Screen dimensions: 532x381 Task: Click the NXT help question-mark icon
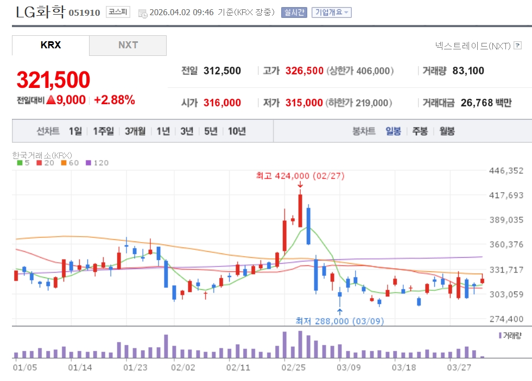(517, 46)
